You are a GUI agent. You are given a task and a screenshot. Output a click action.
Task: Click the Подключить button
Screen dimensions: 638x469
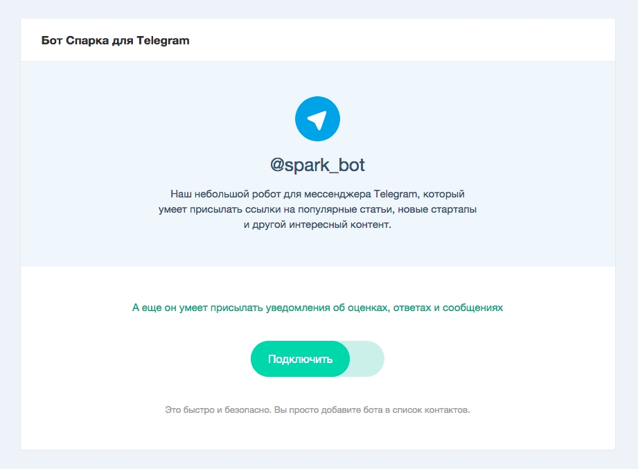pyautogui.click(x=300, y=359)
